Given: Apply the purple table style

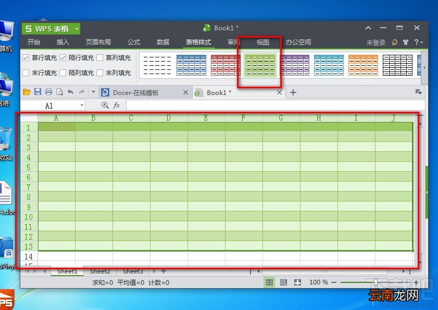Looking at the screenshot, I should click(x=294, y=65).
